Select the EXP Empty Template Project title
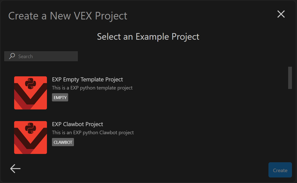297x183 pixels. pyautogui.click(x=87, y=79)
